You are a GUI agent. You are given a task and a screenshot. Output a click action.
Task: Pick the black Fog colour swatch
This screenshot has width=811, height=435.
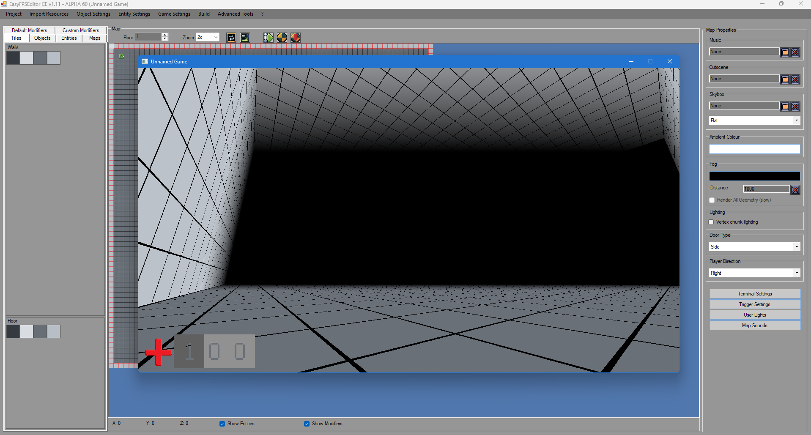(755, 176)
